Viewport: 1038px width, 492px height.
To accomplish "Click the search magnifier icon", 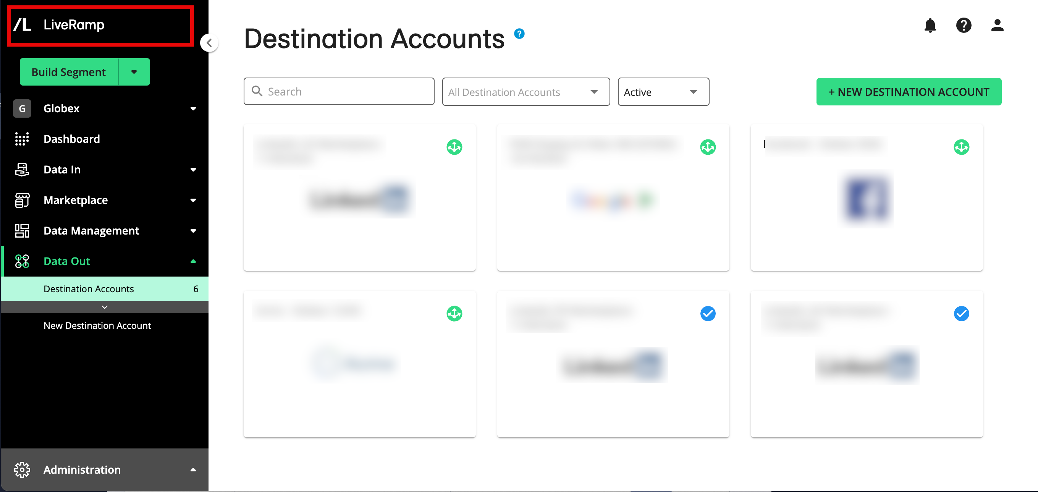I will click(257, 91).
